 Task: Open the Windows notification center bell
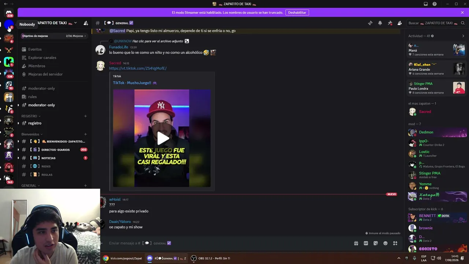click(x=463, y=258)
